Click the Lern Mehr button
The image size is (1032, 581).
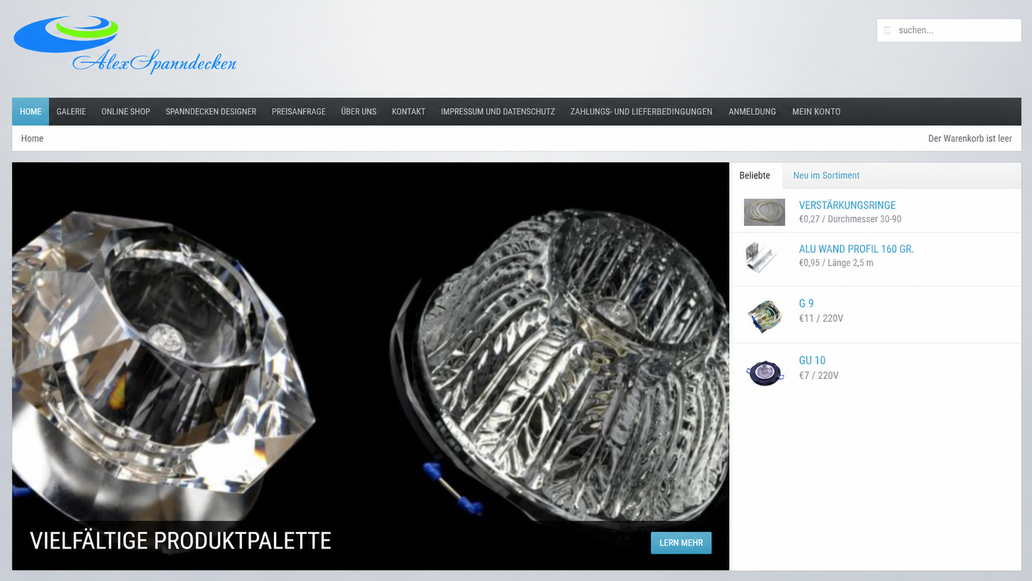(681, 543)
